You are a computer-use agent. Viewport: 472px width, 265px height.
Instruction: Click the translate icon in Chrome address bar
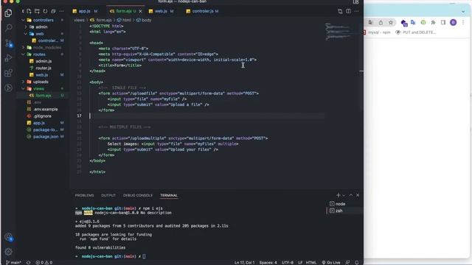coord(370,23)
